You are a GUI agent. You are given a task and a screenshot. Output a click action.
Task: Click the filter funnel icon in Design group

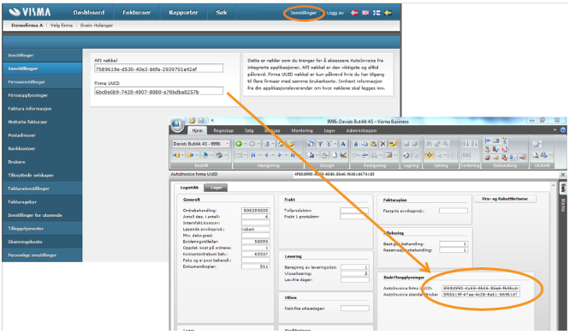[x=320, y=144]
